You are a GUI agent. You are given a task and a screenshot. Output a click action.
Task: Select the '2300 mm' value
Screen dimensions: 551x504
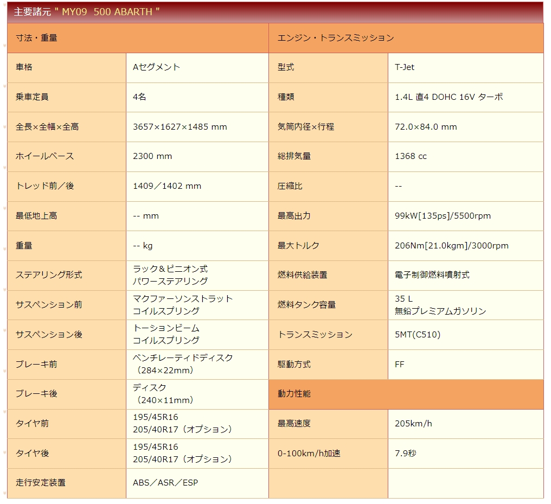point(152,156)
